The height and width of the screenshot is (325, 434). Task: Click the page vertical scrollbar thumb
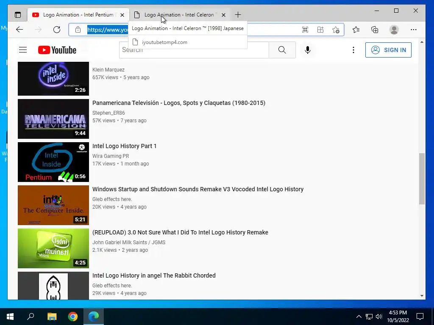click(x=422, y=179)
